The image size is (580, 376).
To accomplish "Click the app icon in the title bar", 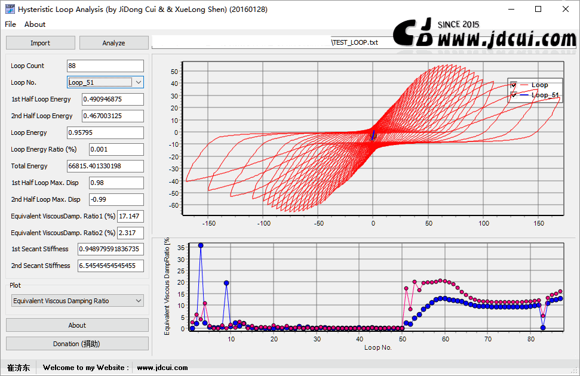I will pyautogui.click(x=10, y=9).
